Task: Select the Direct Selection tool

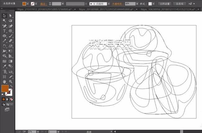Action: (11, 16)
